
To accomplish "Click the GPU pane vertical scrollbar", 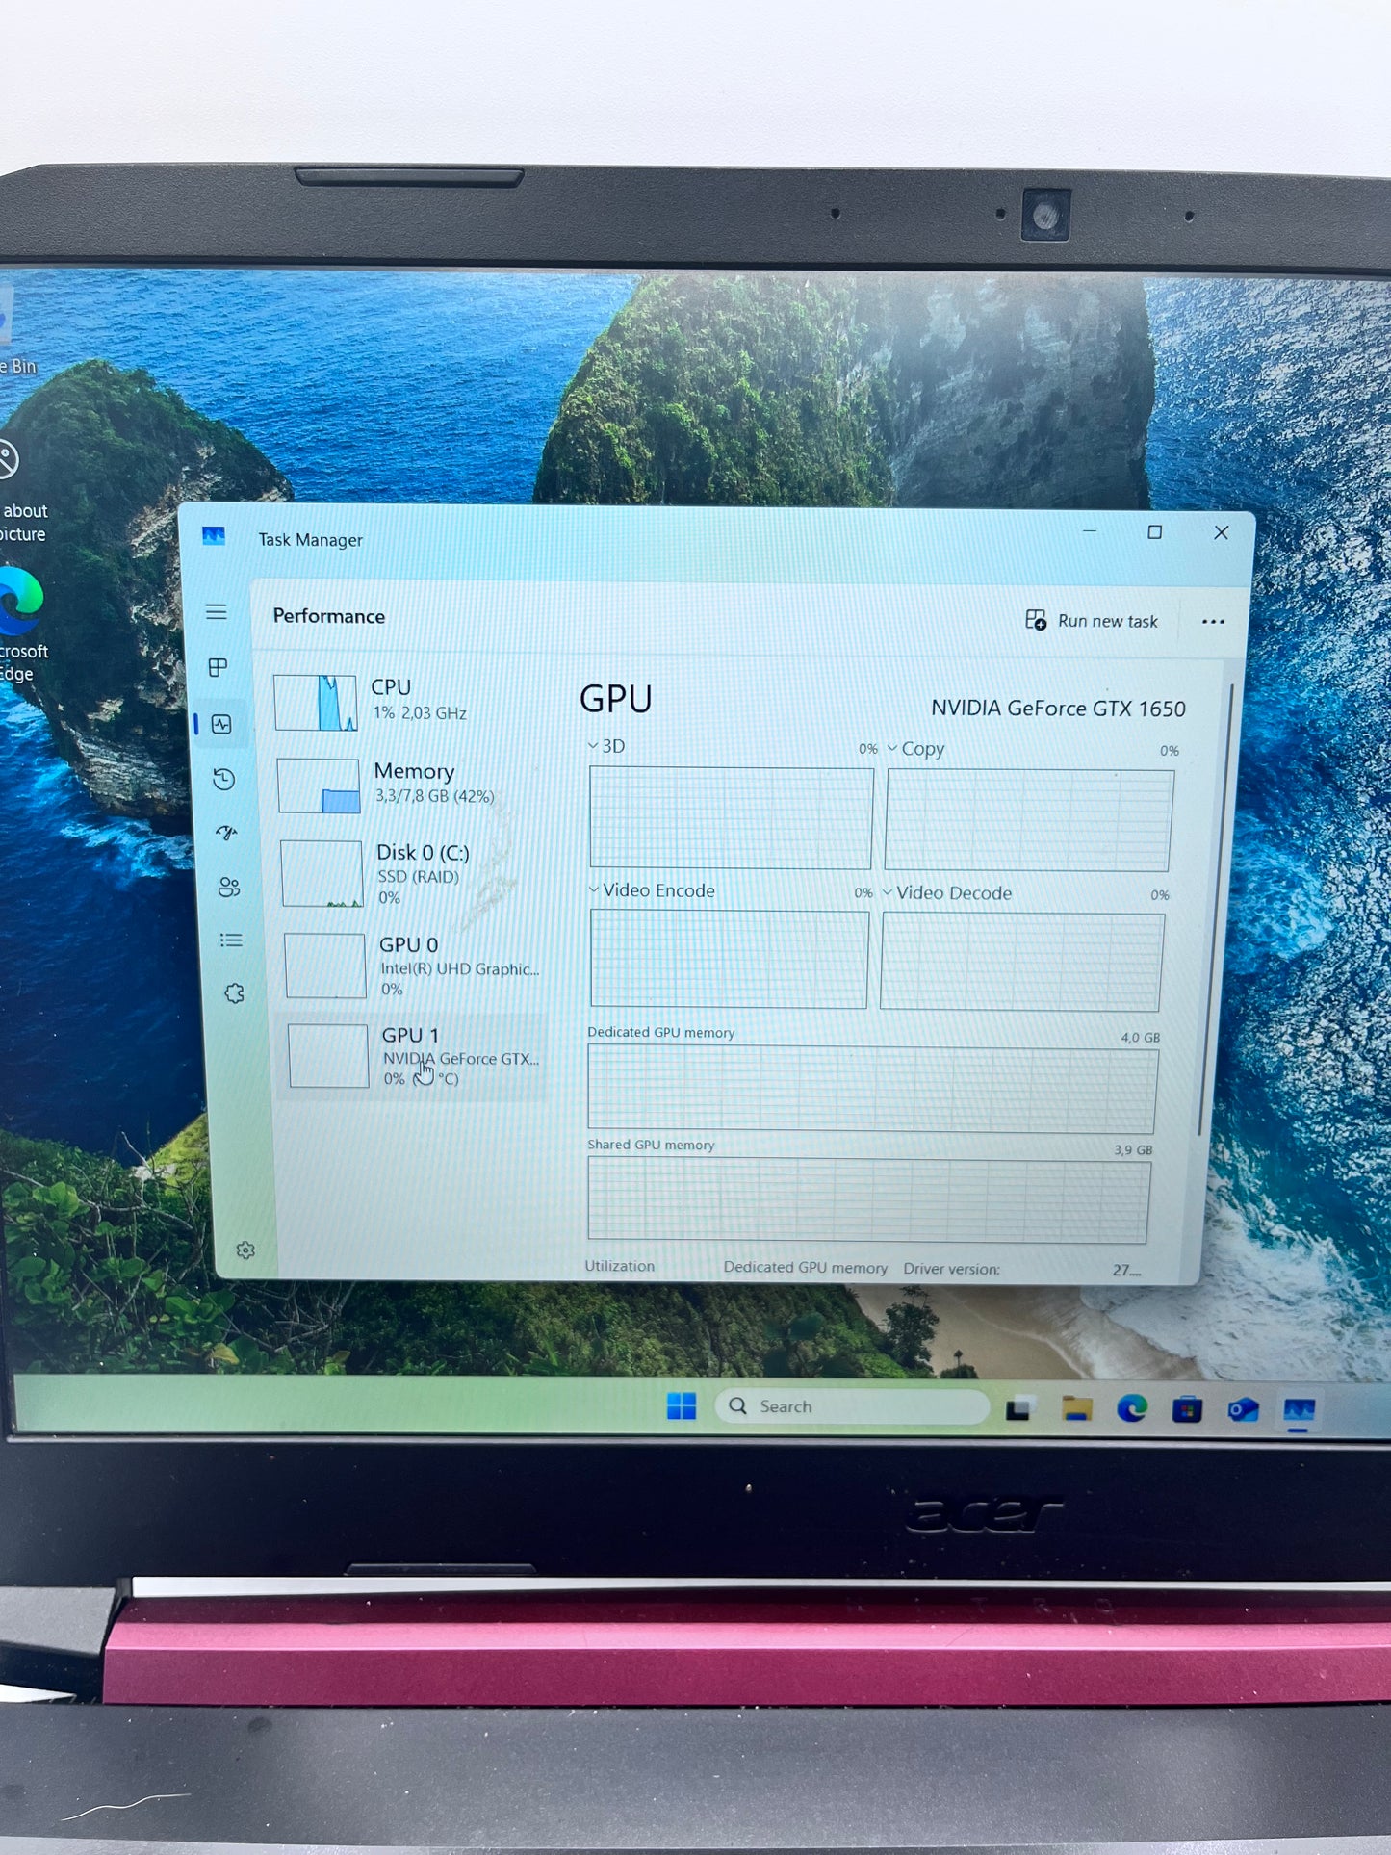I will tap(1215, 910).
